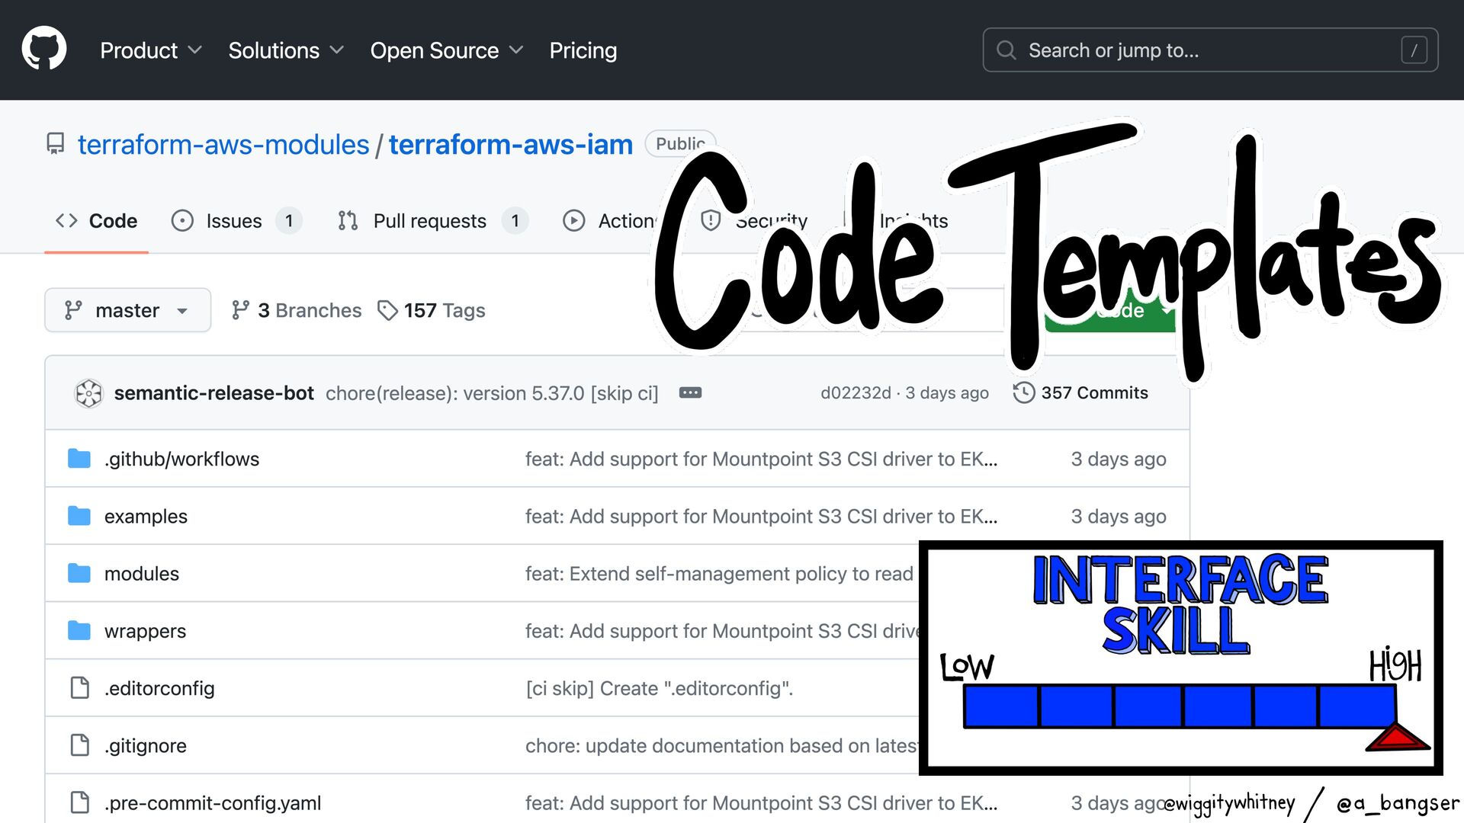The width and height of the screenshot is (1464, 823).
Task: Click the Security shield icon
Action: click(x=711, y=221)
